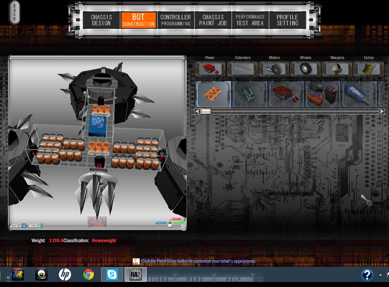
Task: Click the tip icon beside Paint Shop hint
Action: [x=136, y=261]
